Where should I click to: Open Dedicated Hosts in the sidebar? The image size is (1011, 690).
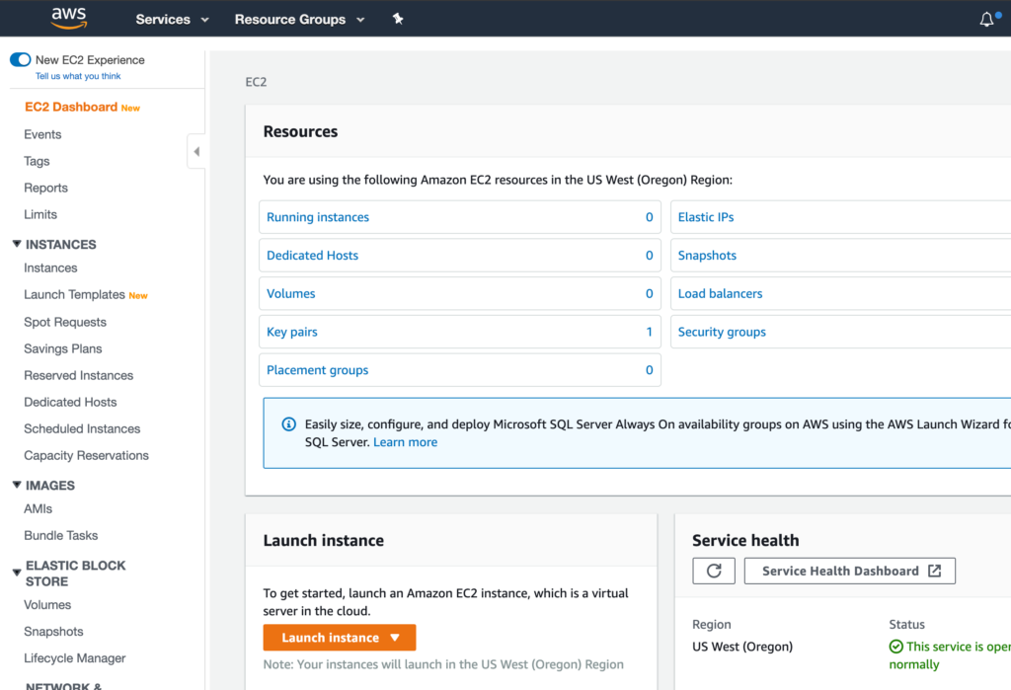[x=70, y=402]
